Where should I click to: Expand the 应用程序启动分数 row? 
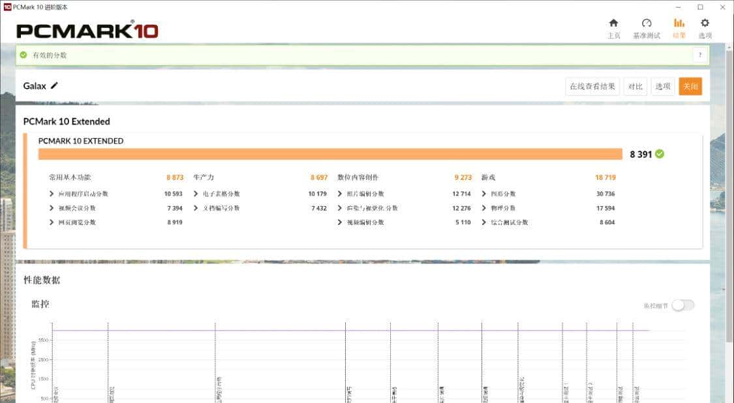tap(52, 194)
